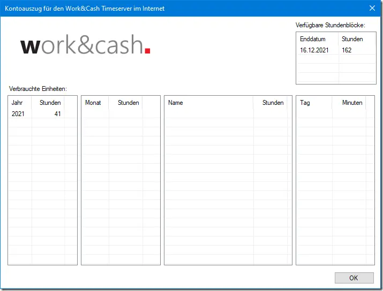The height and width of the screenshot is (291, 383).
Task: Click the work&cash logo image
Action: coord(85,44)
